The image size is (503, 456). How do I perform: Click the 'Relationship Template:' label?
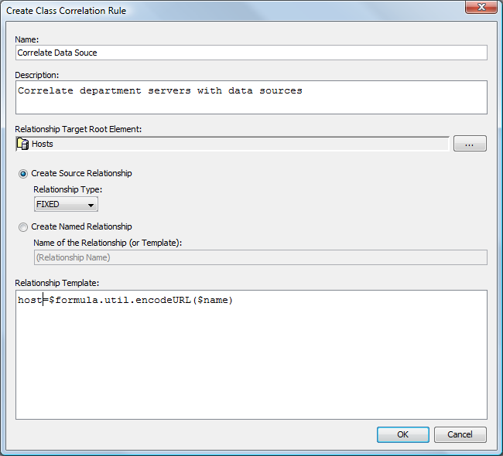click(57, 283)
